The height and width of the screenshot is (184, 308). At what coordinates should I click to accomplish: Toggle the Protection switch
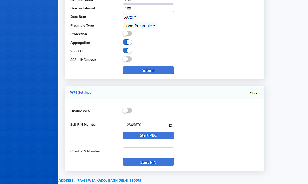coord(127,34)
